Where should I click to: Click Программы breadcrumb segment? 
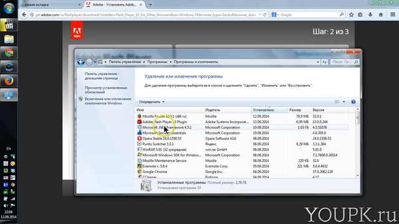tap(157, 62)
